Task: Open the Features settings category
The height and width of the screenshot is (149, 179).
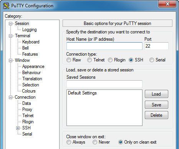Action: click(x=30, y=54)
